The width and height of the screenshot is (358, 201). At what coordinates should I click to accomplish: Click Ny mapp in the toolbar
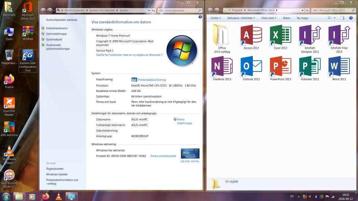pos(302,18)
